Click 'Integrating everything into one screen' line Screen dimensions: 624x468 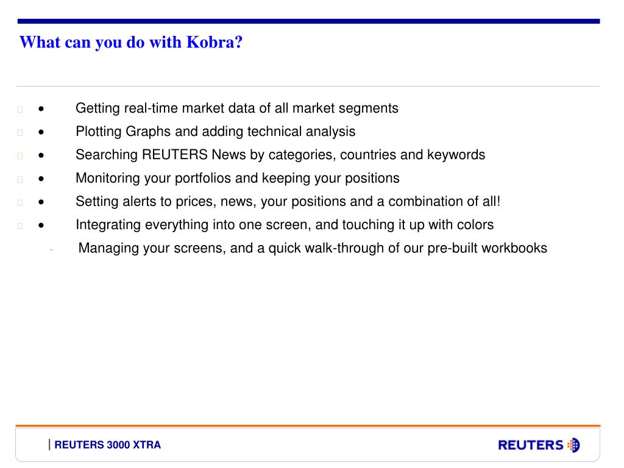pos(285,225)
